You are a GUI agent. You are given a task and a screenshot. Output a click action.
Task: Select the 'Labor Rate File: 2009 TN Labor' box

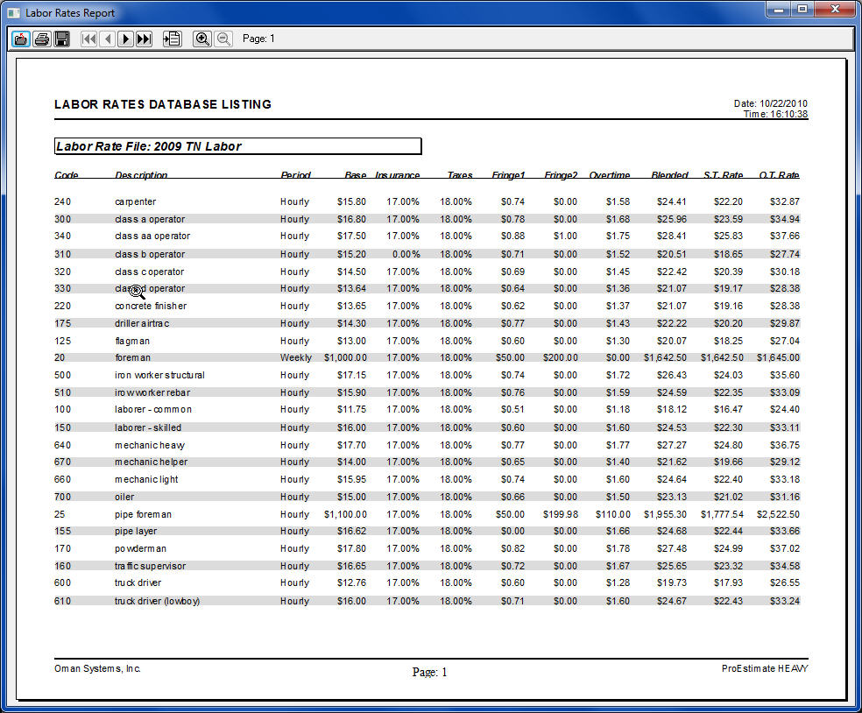[238, 146]
